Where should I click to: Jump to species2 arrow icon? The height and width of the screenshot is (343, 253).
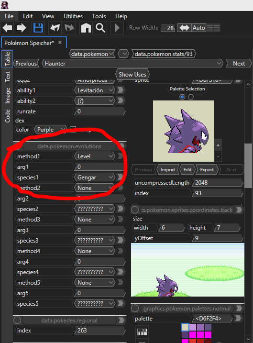[121, 209]
